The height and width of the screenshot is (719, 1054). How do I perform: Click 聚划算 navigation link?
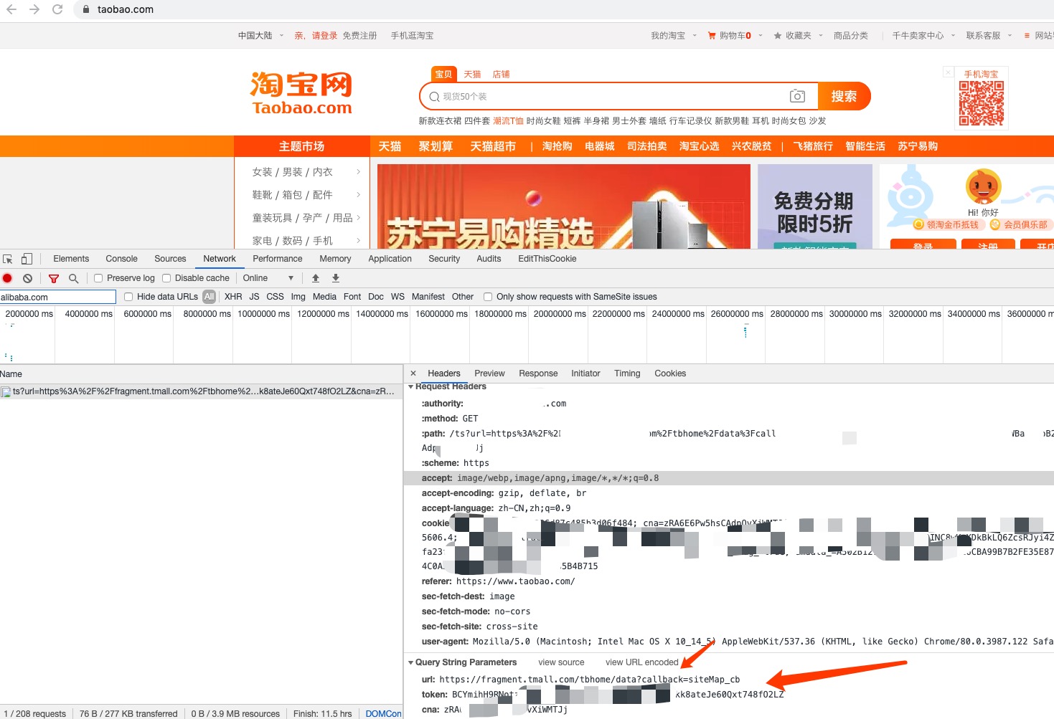coord(436,146)
